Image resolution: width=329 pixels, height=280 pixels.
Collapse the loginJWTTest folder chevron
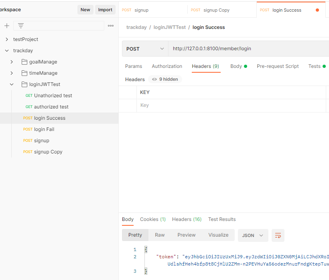(x=12, y=84)
